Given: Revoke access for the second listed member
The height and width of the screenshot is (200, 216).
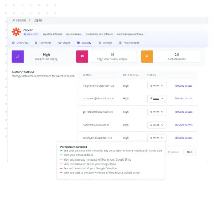Looking at the screenshot, I should 184,98.
